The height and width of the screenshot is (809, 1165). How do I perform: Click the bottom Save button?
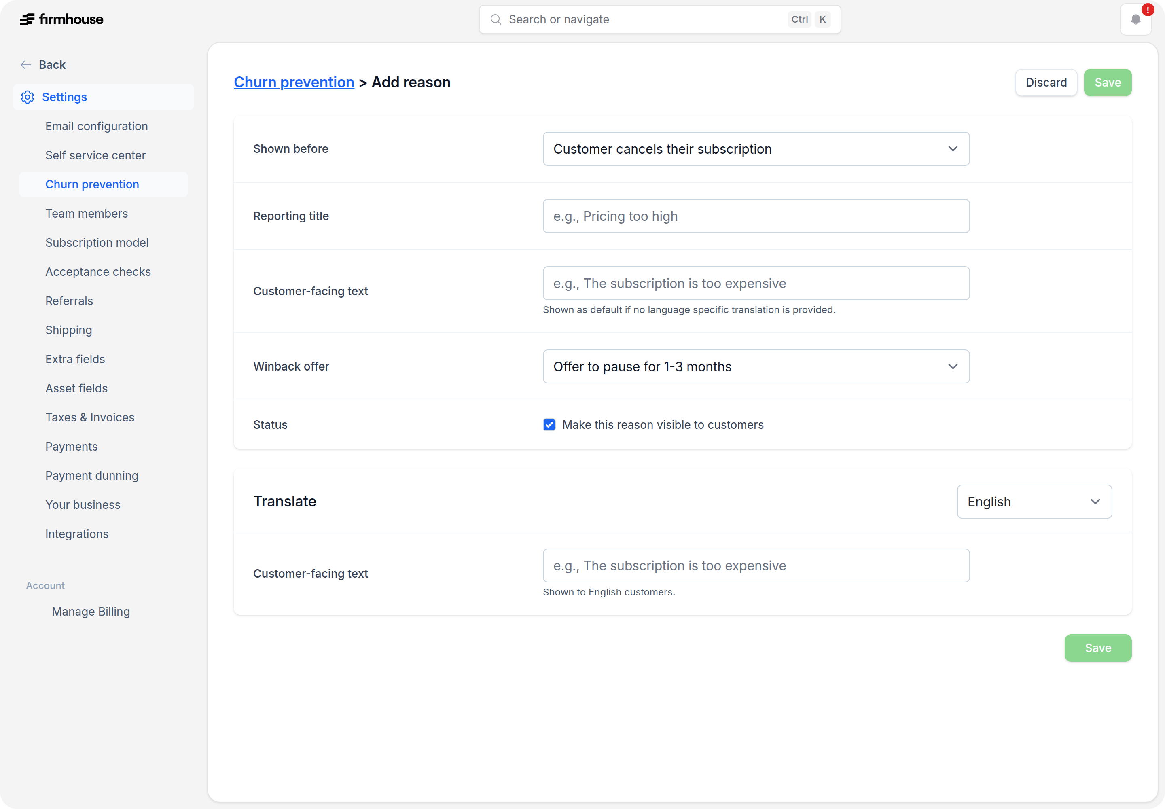coord(1097,648)
